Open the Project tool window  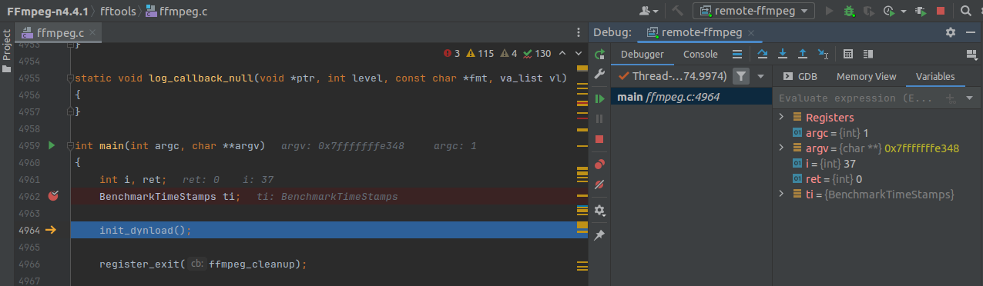(6, 51)
